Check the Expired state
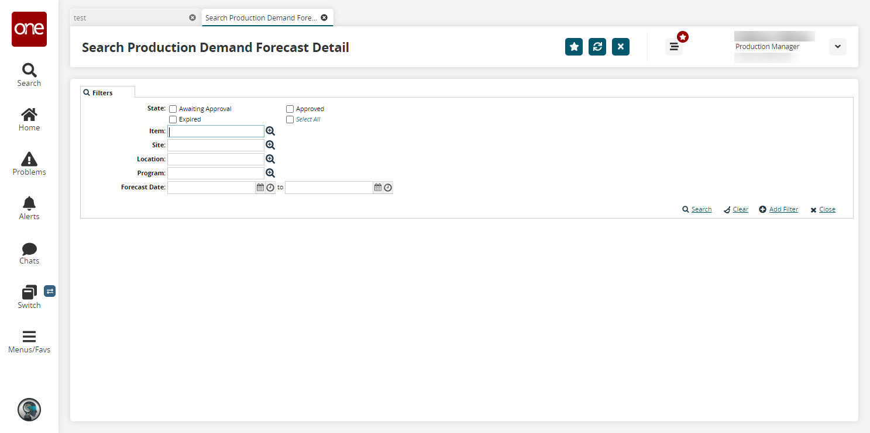Image resolution: width=870 pixels, height=433 pixels. point(173,119)
